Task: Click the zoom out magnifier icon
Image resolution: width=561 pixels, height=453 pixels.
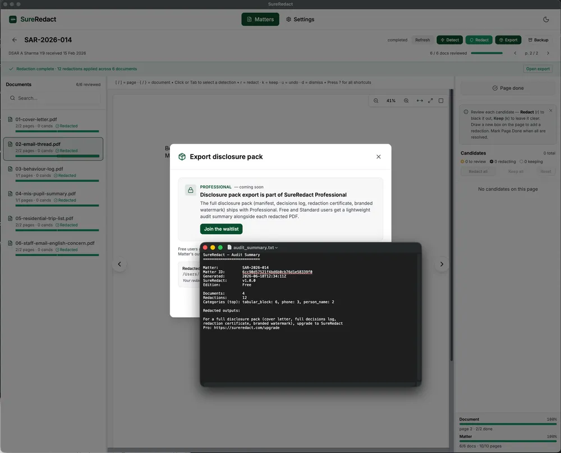Action: tap(376, 100)
